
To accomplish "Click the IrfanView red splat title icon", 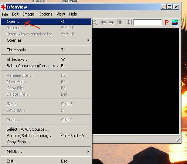I will click(3, 7).
